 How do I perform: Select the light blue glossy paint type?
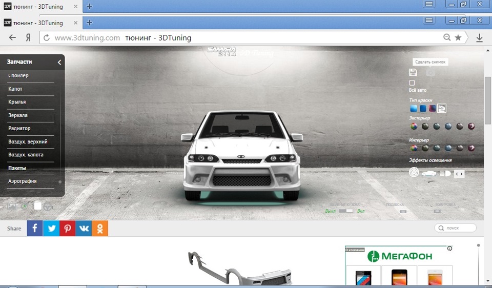pos(414,108)
